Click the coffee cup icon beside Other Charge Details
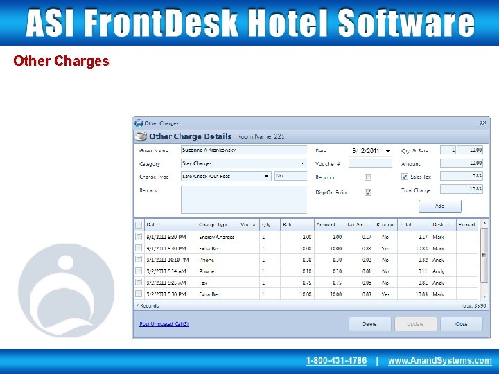This screenshot has width=499, height=374. click(x=141, y=136)
